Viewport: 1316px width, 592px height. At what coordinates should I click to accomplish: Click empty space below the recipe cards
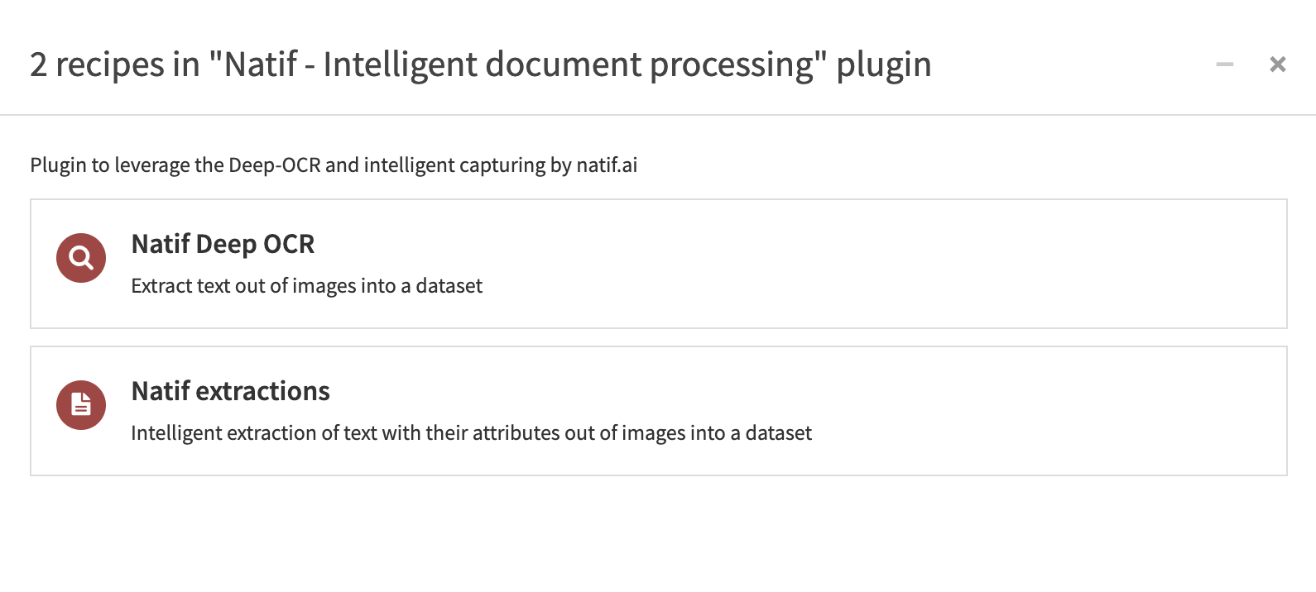pyautogui.click(x=659, y=533)
